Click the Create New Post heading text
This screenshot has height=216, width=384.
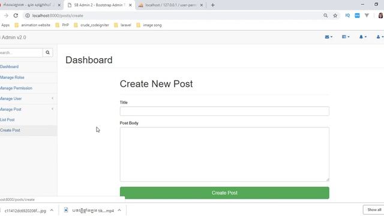156,84
